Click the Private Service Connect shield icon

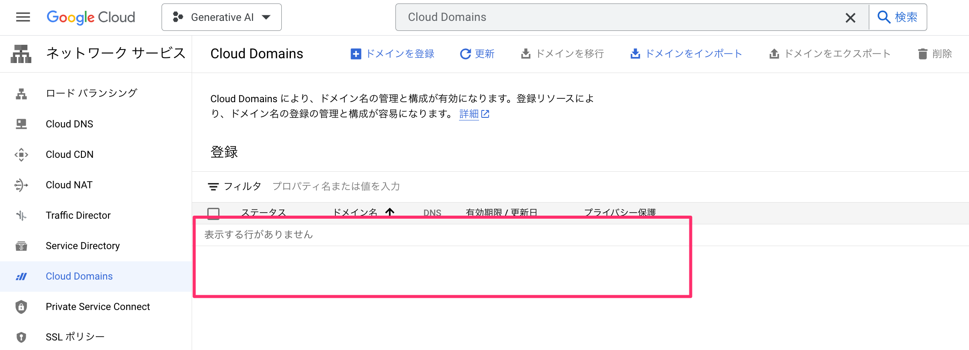tap(21, 307)
